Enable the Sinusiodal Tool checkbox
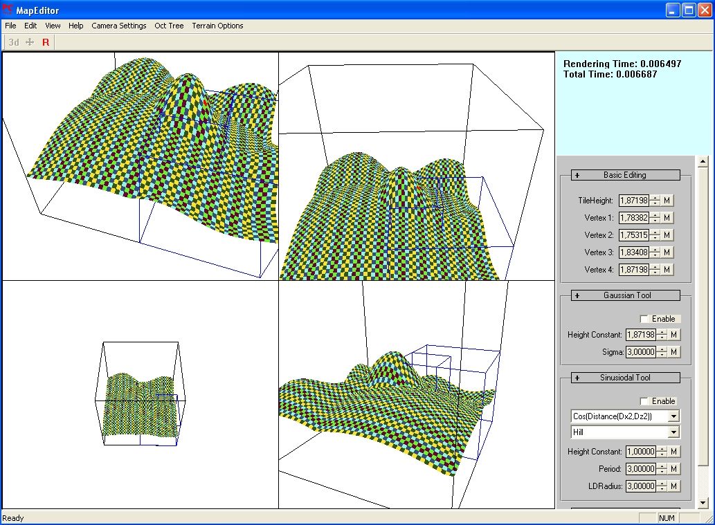The width and height of the screenshot is (715, 525). [x=645, y=401]
